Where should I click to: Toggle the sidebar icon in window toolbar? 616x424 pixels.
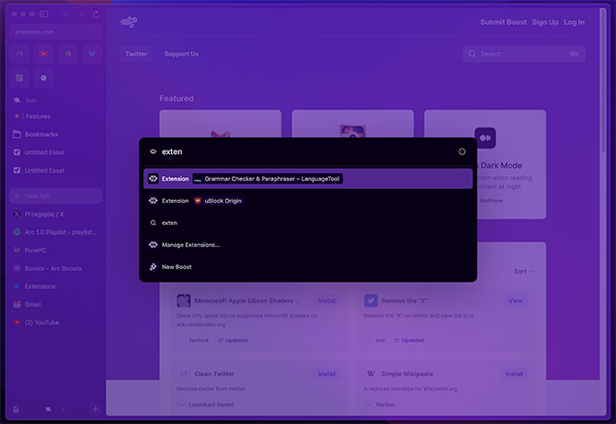pyautogui.click(x=44, y=14)
